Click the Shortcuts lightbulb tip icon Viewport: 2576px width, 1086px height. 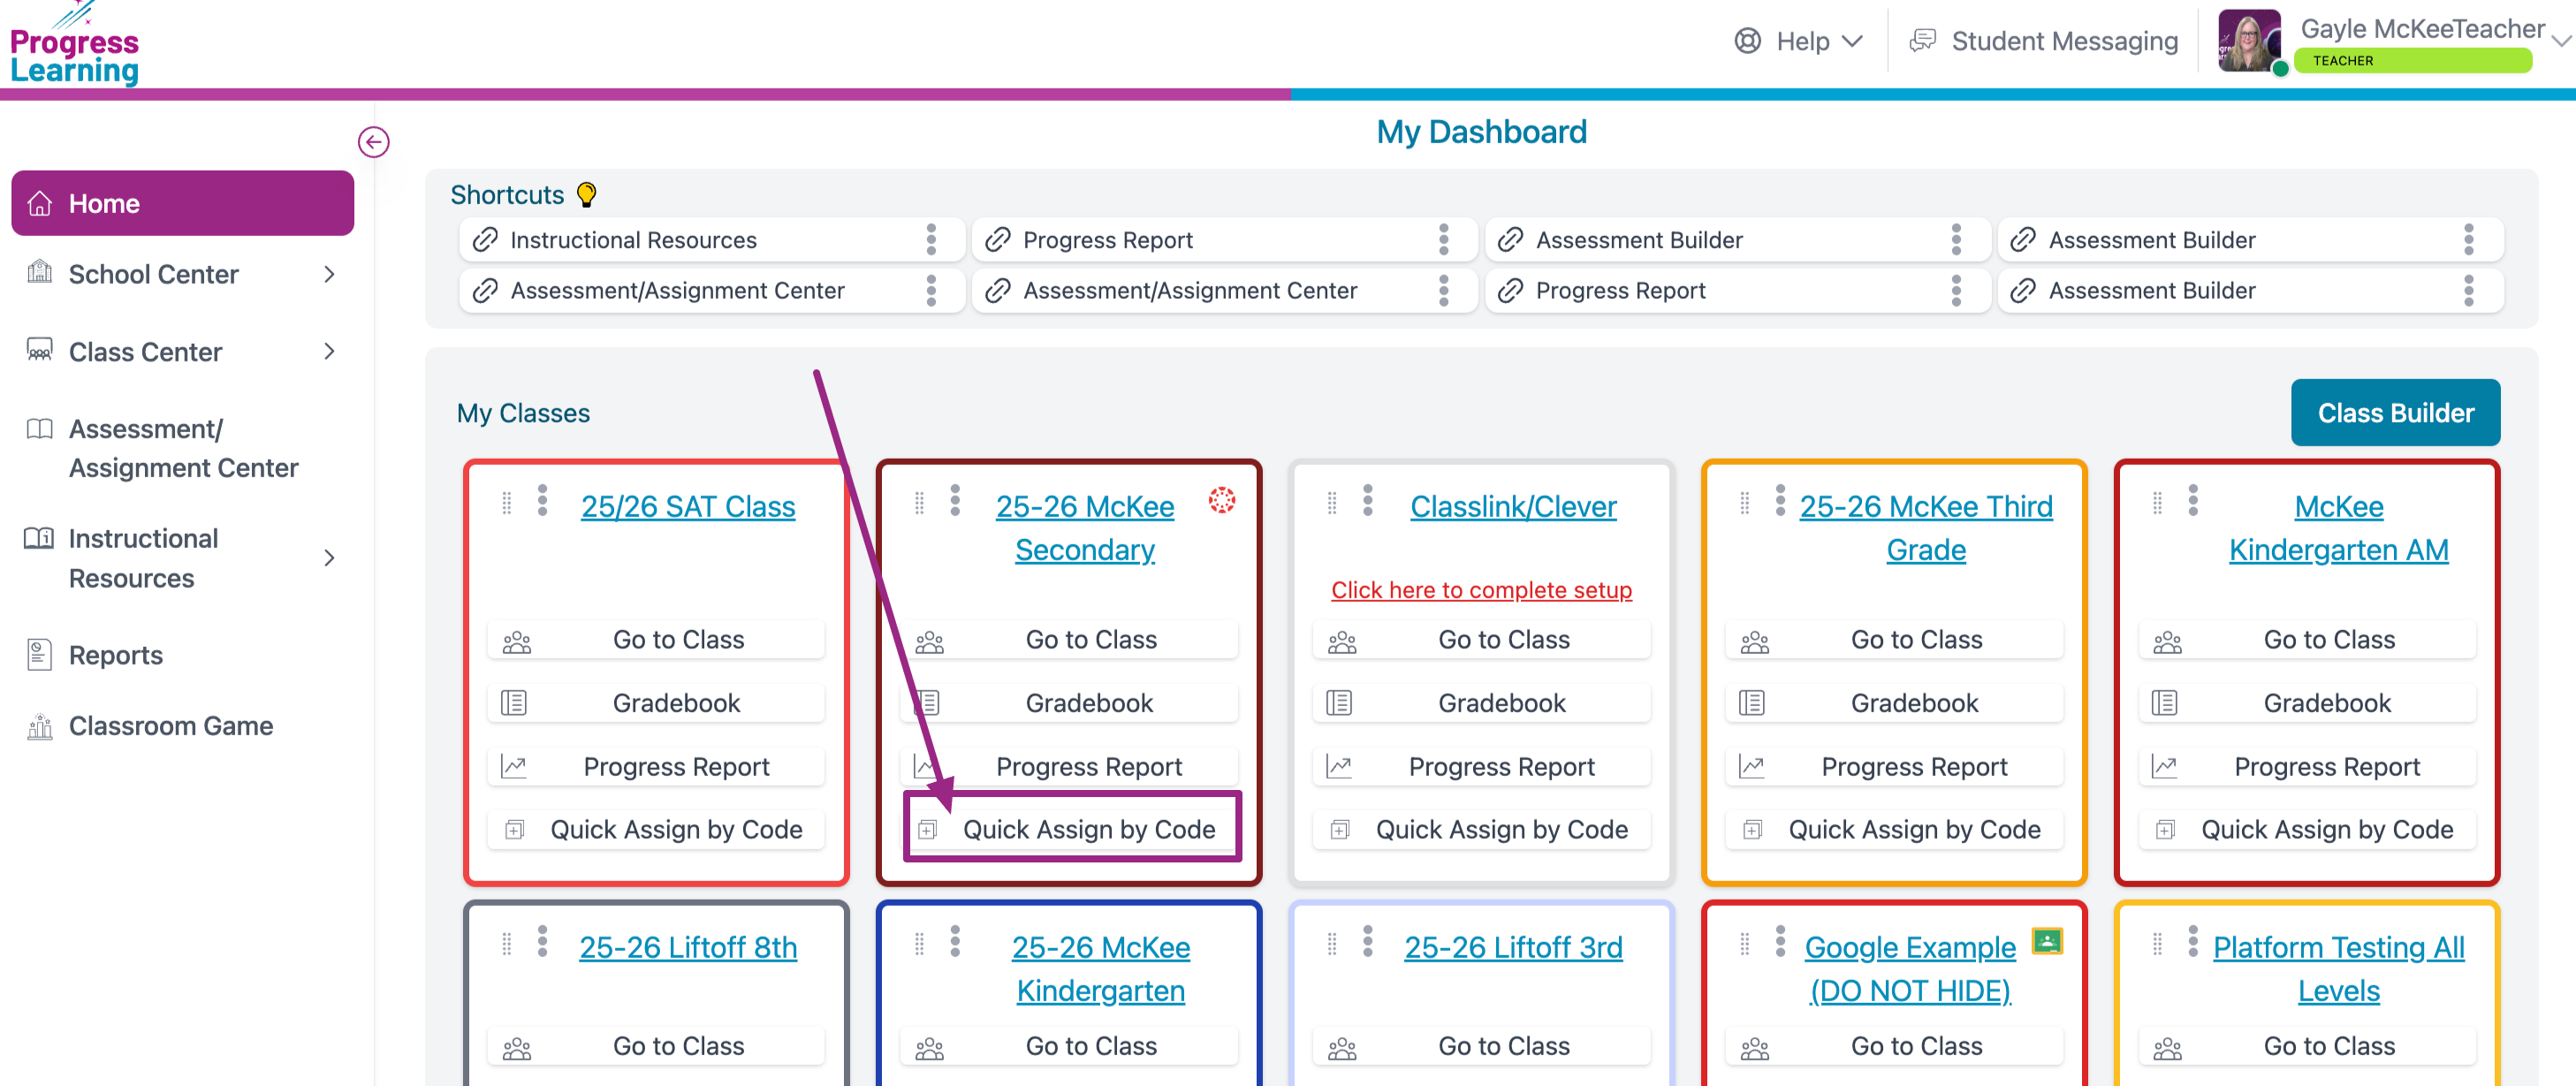[x=587, y=194]
